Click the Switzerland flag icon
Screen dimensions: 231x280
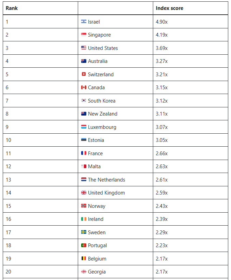point(84,74)
